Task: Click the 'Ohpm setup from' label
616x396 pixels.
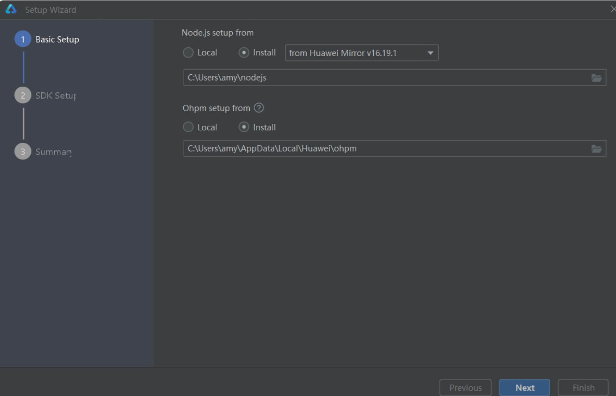Action: point(217,108)
